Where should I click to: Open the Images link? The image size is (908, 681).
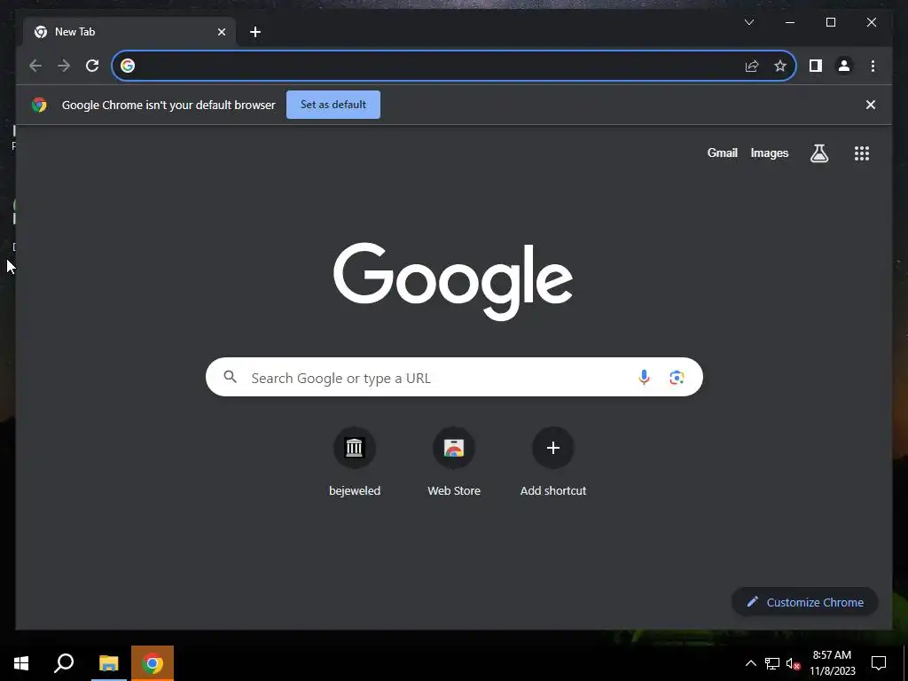[x=769, y=153]
